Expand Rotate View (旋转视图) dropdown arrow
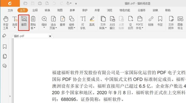 pos(74,28)
